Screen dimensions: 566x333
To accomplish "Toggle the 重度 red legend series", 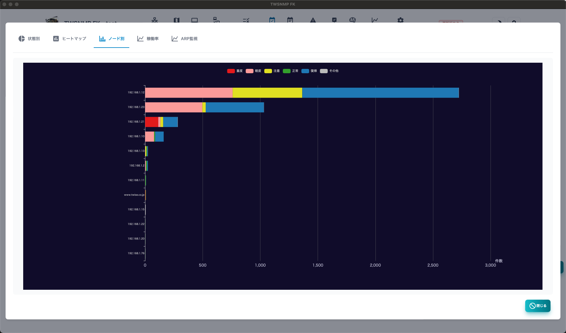I will click(235, 71).
